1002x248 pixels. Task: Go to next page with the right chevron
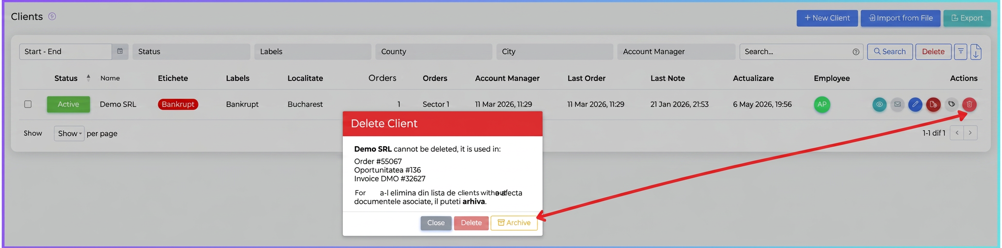click(x=970, y=133)
